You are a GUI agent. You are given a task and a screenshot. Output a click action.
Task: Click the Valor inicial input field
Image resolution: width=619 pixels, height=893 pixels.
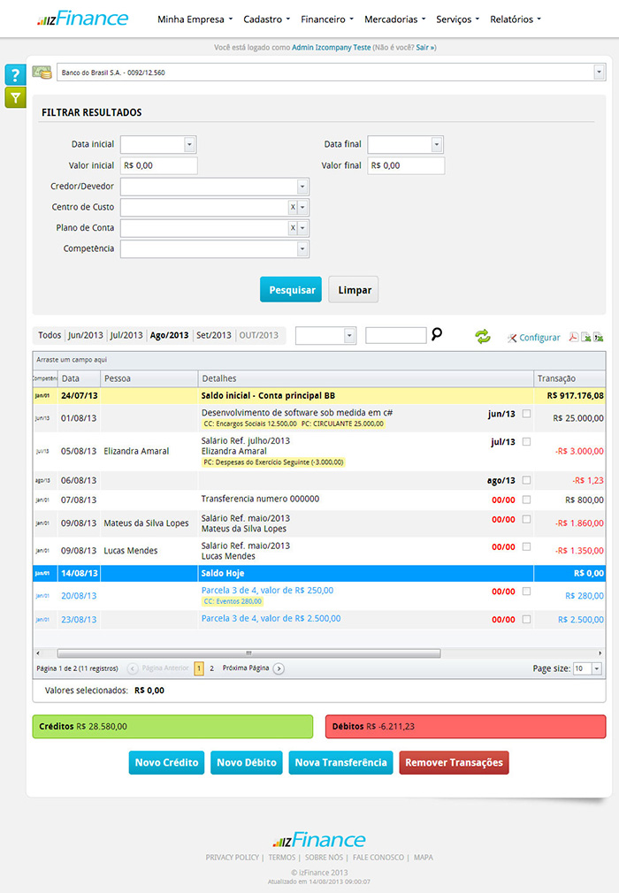click(x=159, y=165)
